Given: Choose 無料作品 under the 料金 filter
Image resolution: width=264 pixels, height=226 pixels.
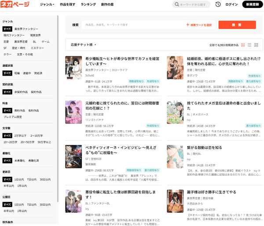Looking at the screenshot, I should pyautogui.click(x=20, y=110).
